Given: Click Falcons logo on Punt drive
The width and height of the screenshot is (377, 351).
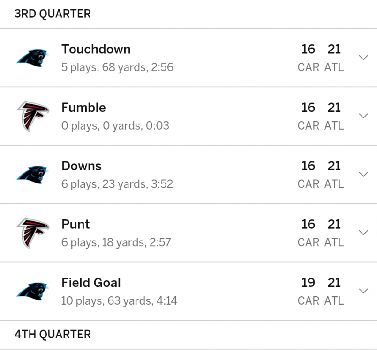Looking at the screenshot, I should (32, 233).
